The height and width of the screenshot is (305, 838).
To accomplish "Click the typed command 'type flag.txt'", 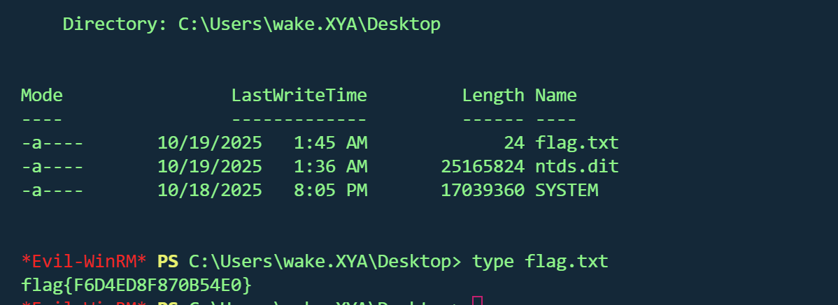I will click(x=540, y=262).
